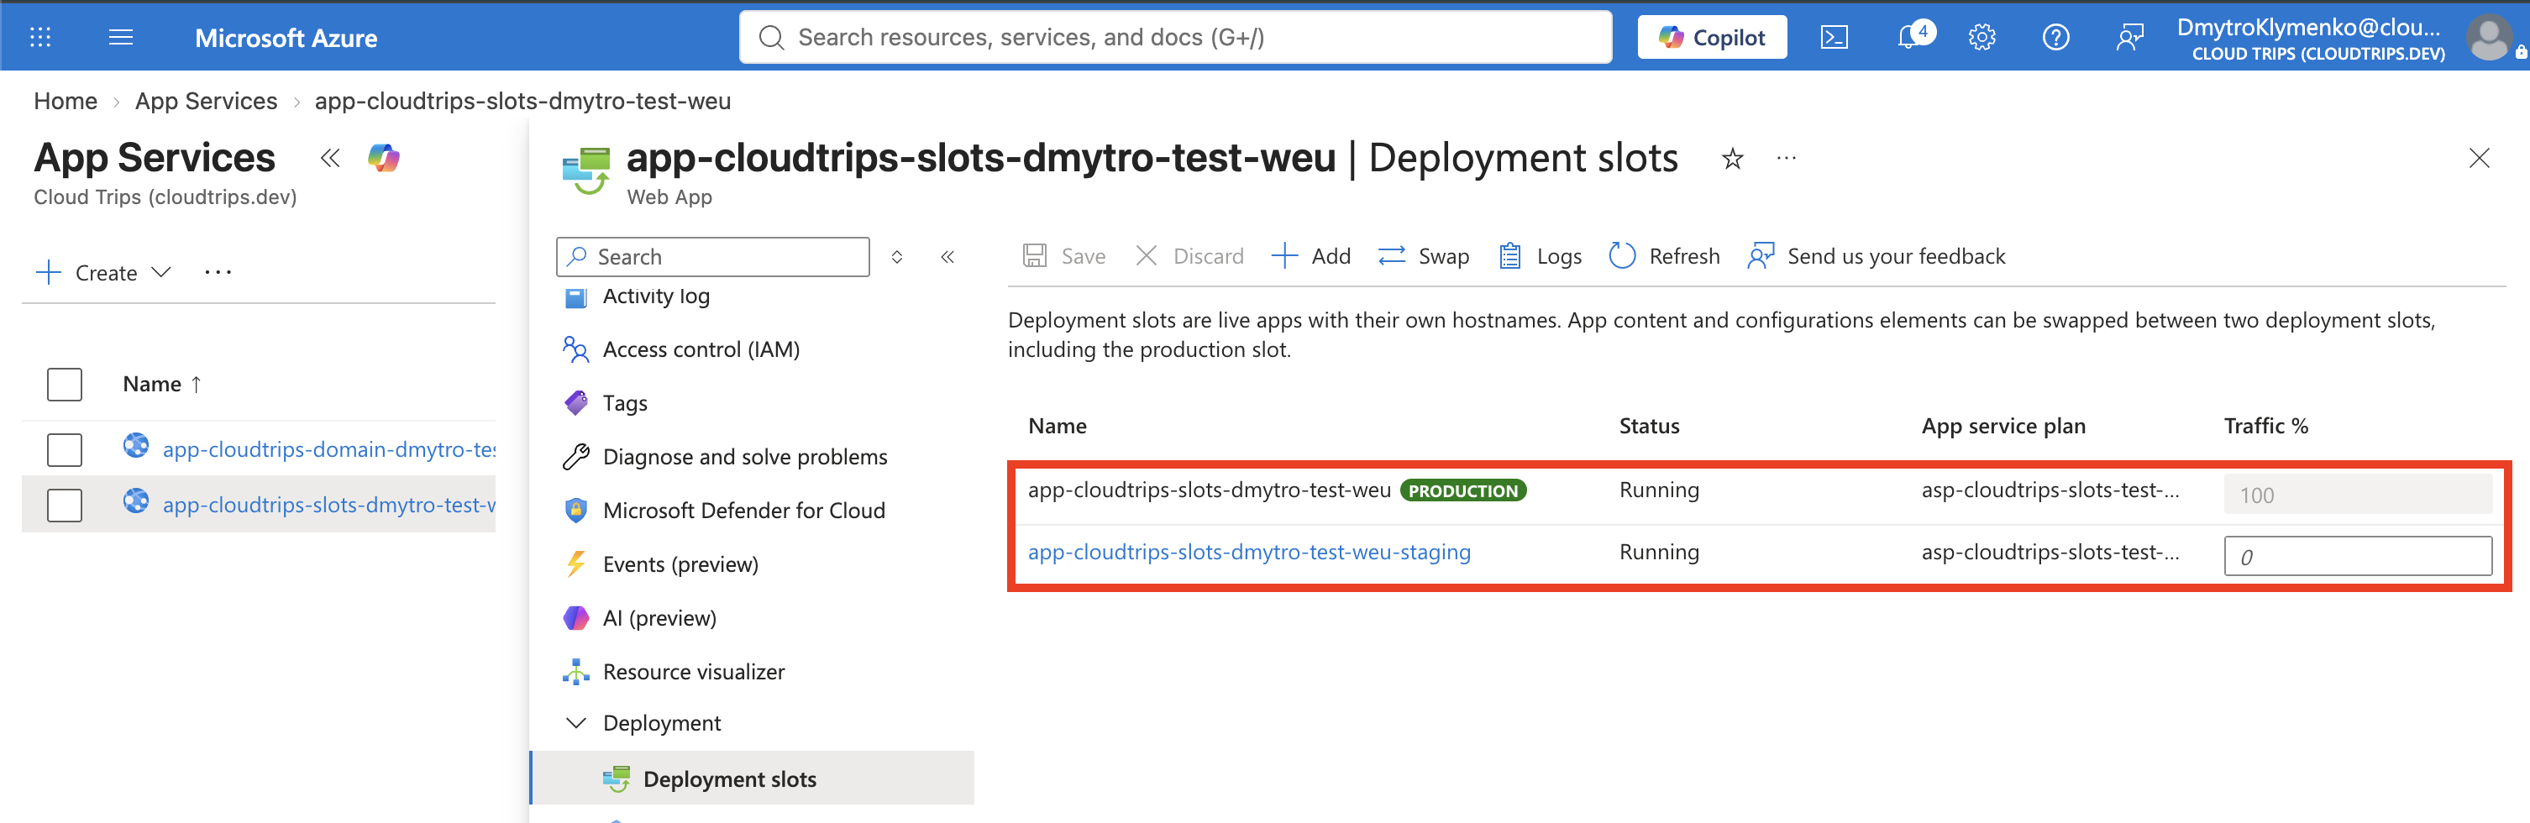Open Events (preview) menu item

tap(680, 564)
